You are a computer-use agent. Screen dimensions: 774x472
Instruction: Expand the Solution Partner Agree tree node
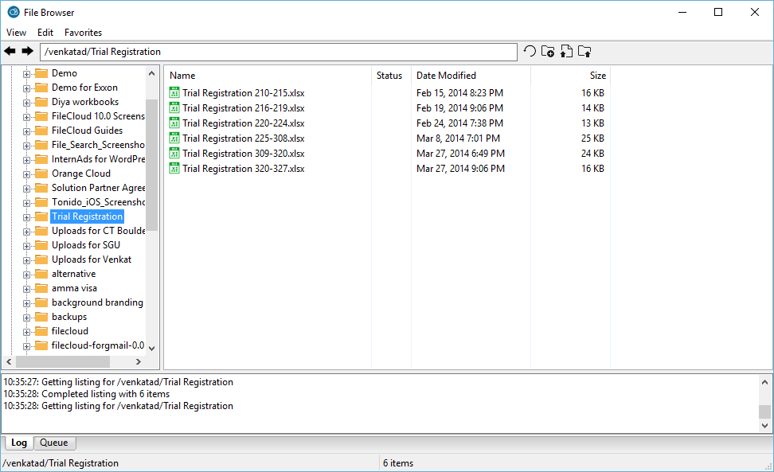tap(26, 189)
